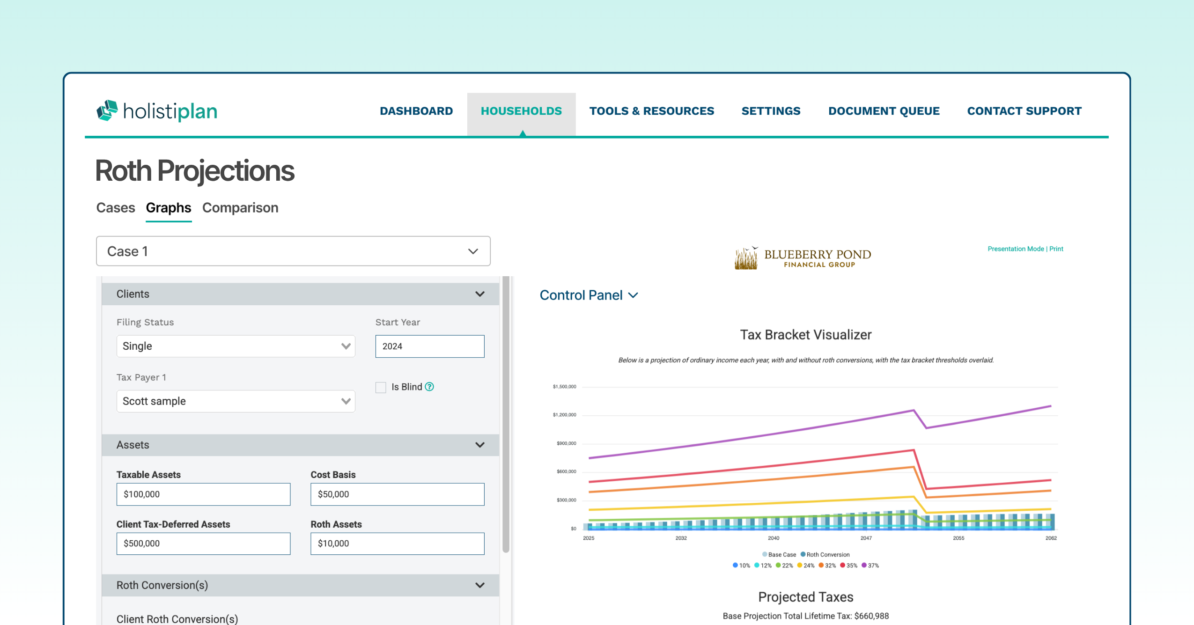Switch to the Comparison tab

(240, 207)
